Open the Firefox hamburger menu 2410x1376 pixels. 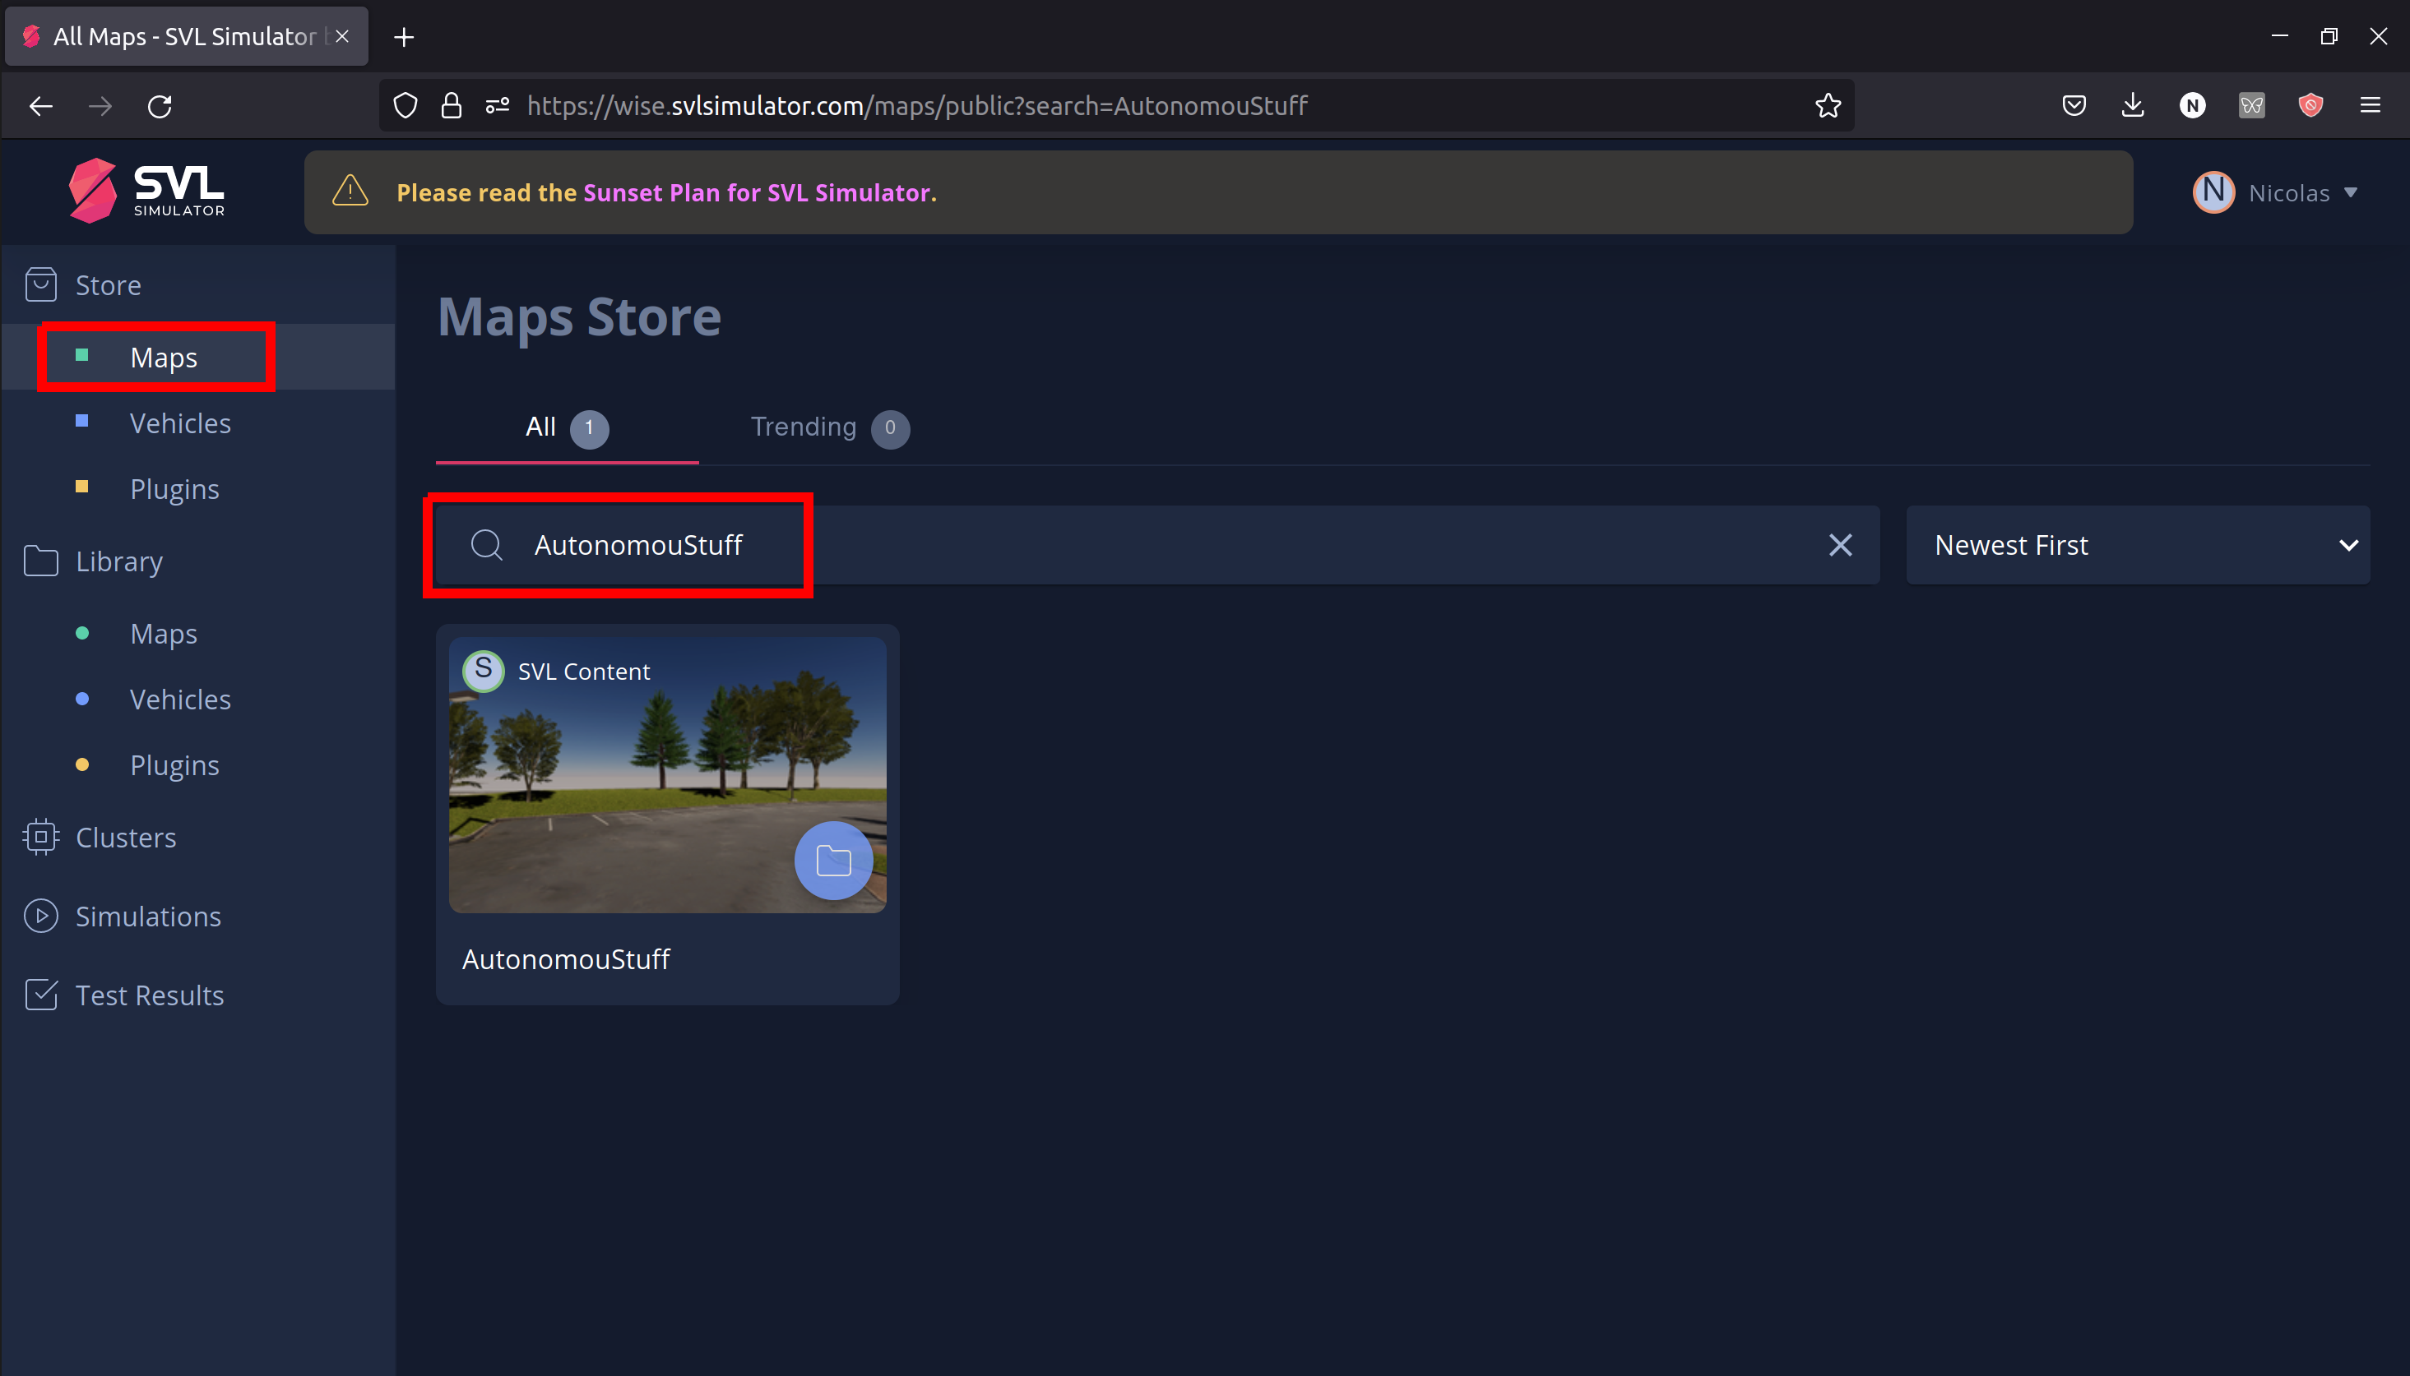[x=2371, y=106]
